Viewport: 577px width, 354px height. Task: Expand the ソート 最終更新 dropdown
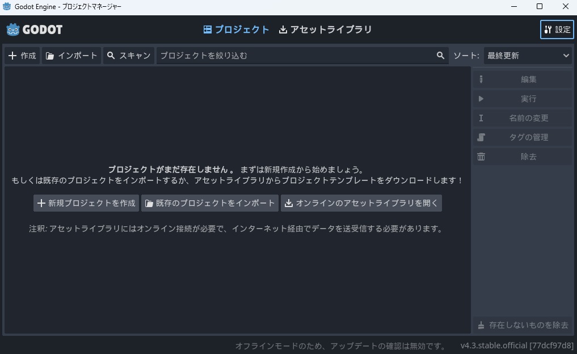point(527,56)
